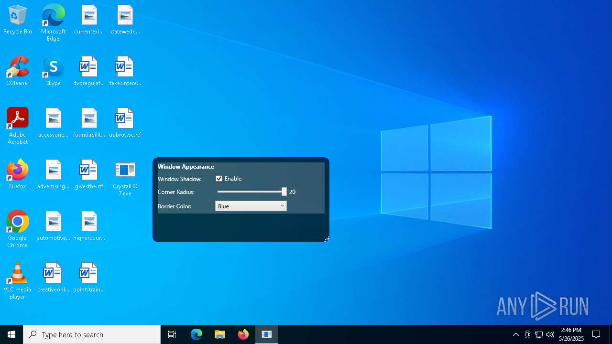
Task: Select the statewedn... image file
Action: [x=125, y=20]
